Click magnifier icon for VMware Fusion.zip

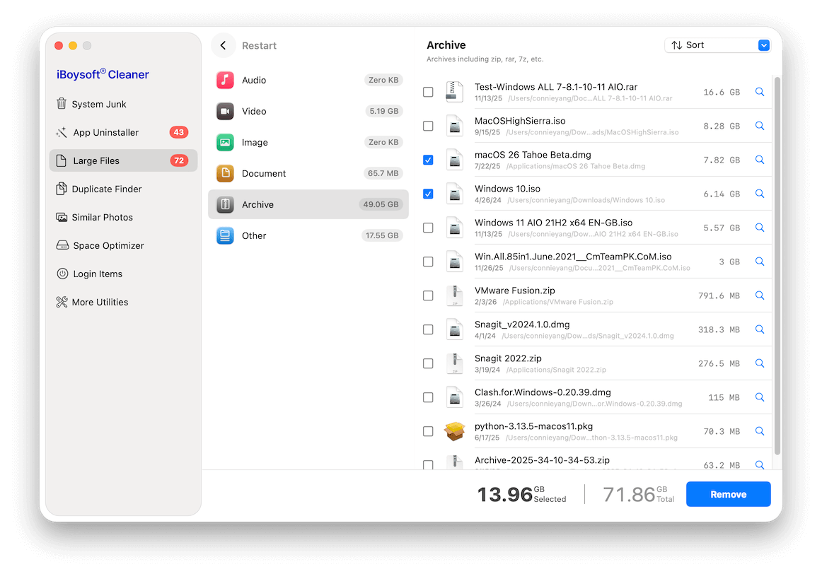click(759, 295)
